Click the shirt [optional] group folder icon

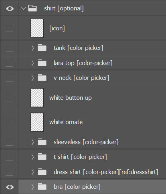pos(32,8)
